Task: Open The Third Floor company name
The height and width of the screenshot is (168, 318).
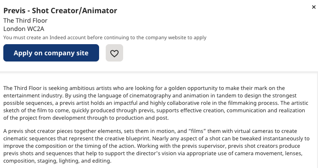Action: click(25, 21)
